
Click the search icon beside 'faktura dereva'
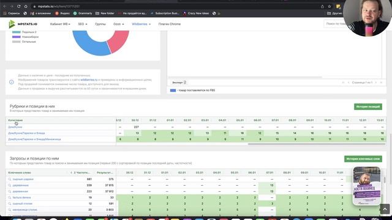pos(10,197)
